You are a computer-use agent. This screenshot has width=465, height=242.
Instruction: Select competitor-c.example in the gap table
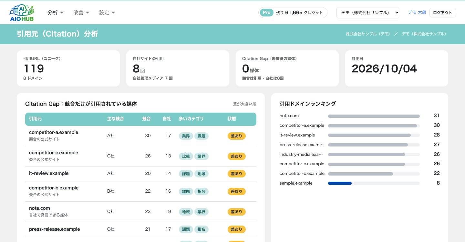(x=54, y=153)
